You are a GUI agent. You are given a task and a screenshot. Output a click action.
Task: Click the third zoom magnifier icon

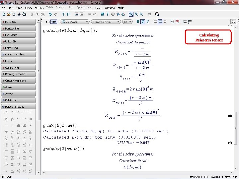tap(141, 14)
